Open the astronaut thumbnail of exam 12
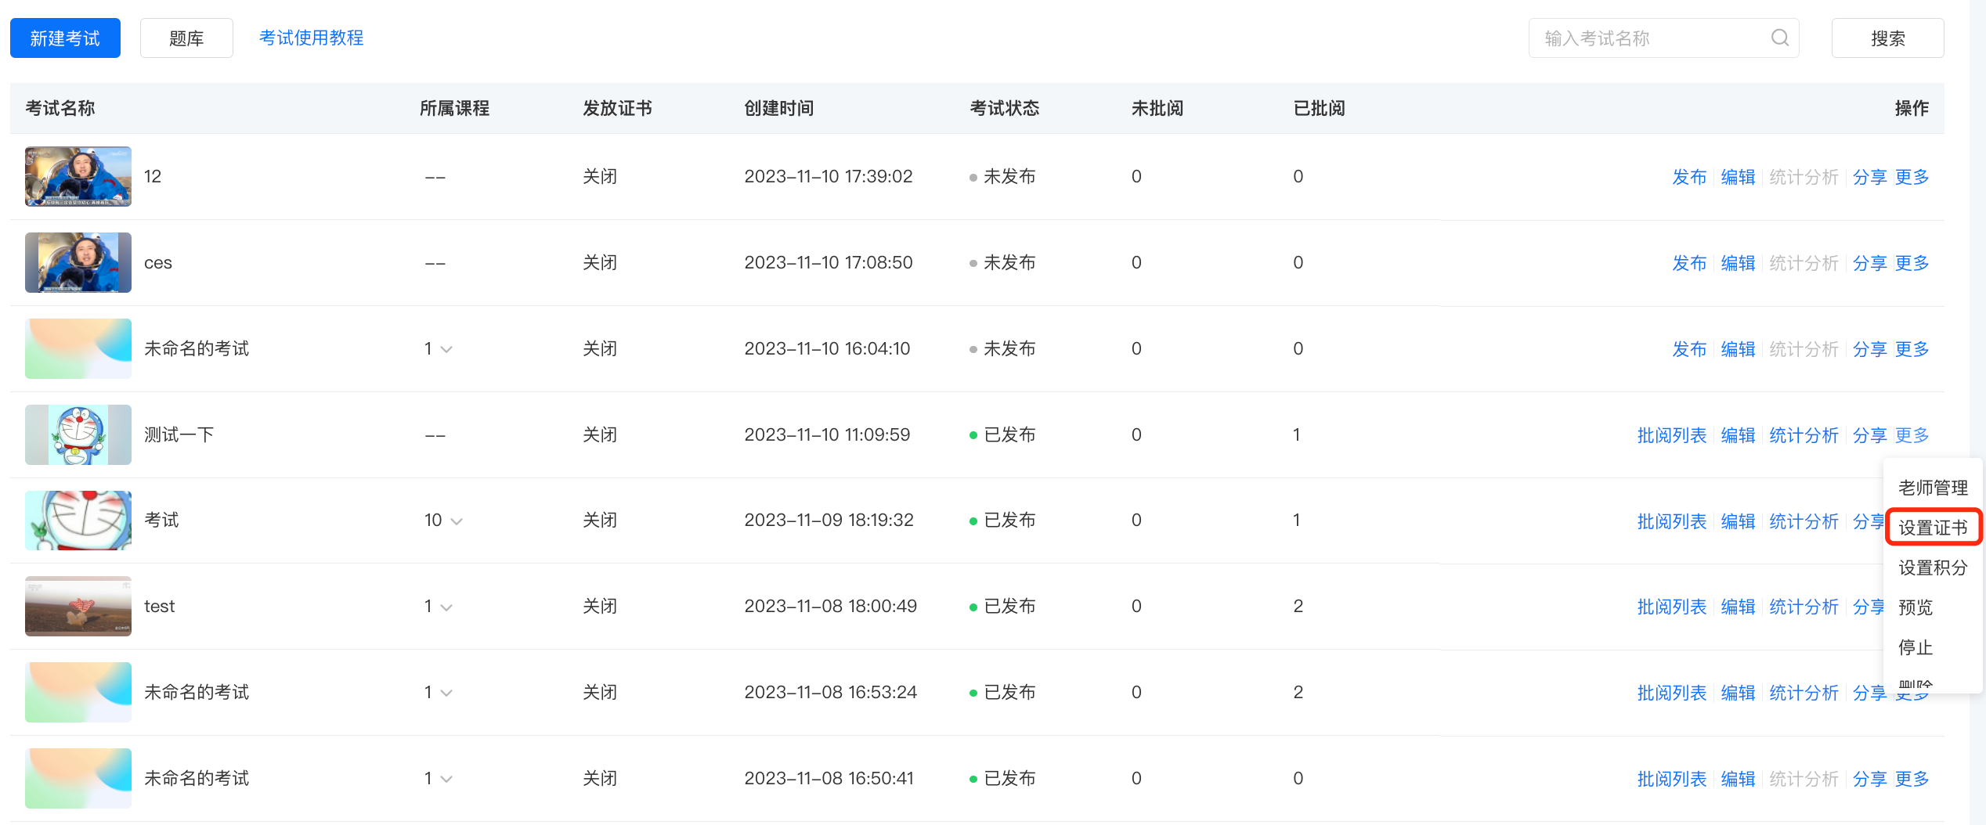Image resolution: width=1986 pixels, height=825 pixels. (x=78, y=176)
